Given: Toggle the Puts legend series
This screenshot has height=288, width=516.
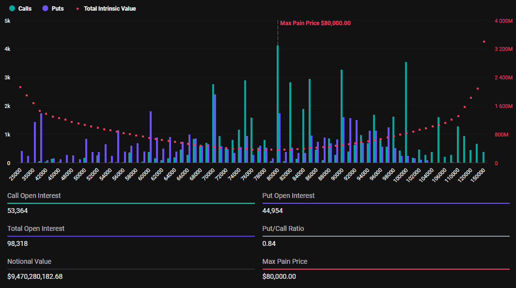Looking at the screenshot, I should point(57,8).
